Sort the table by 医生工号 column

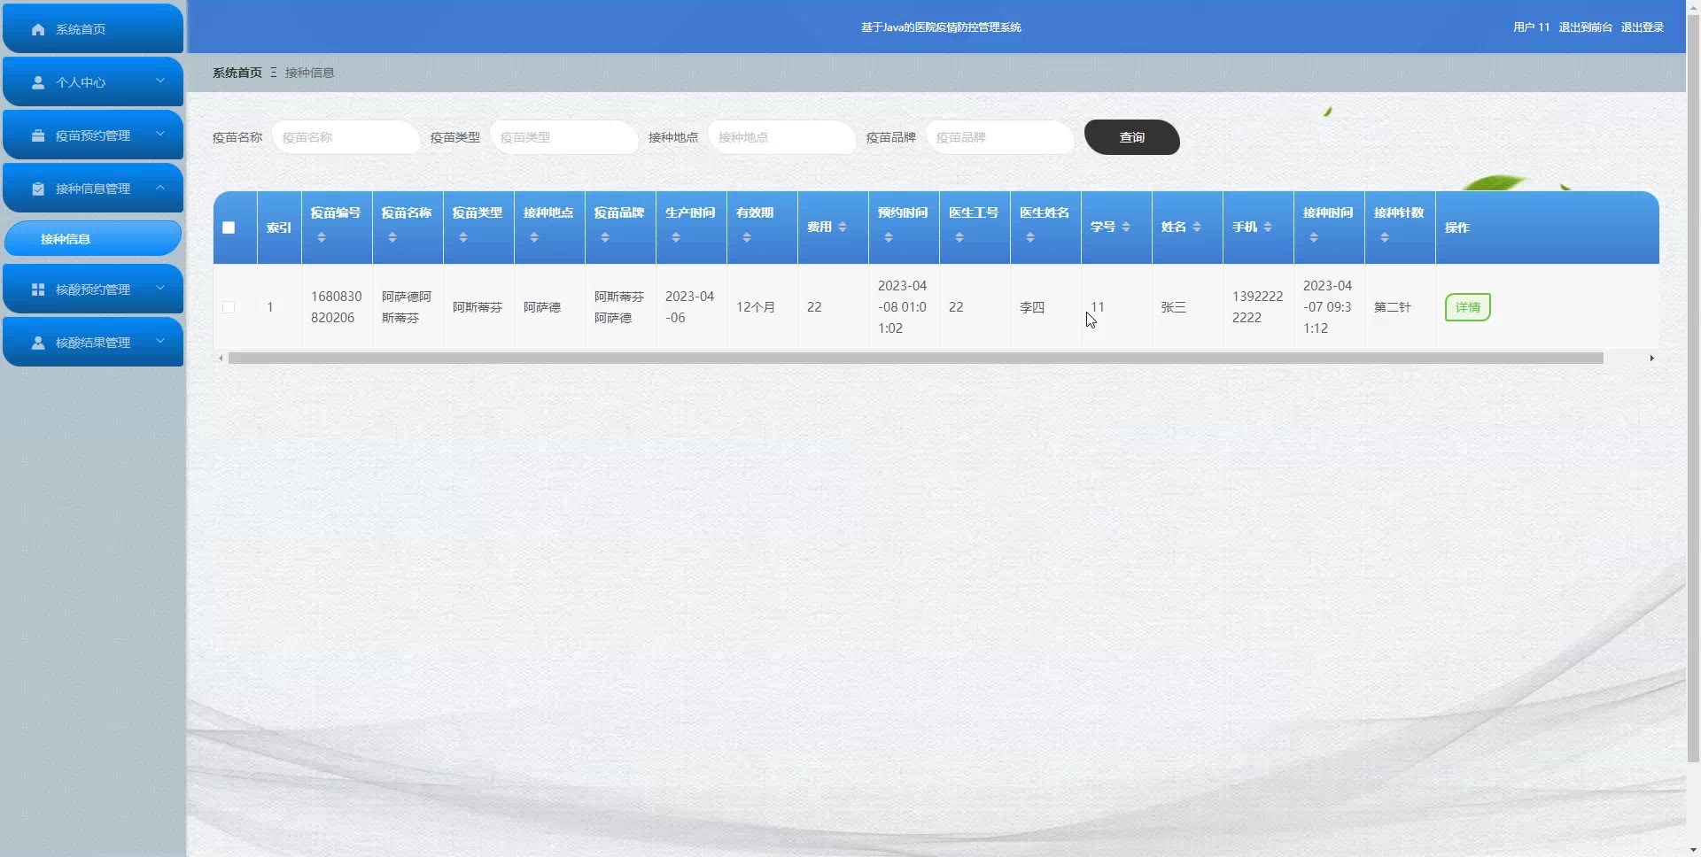959,237
